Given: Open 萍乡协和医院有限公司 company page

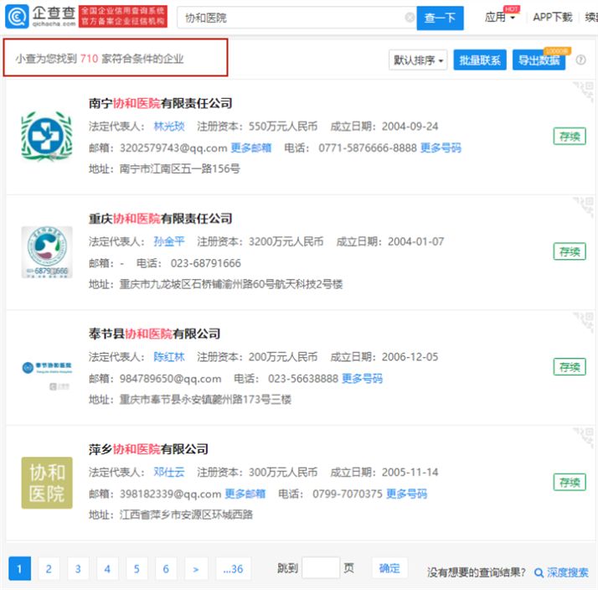Looking at the screenshot, I should (x=149, y=449).
